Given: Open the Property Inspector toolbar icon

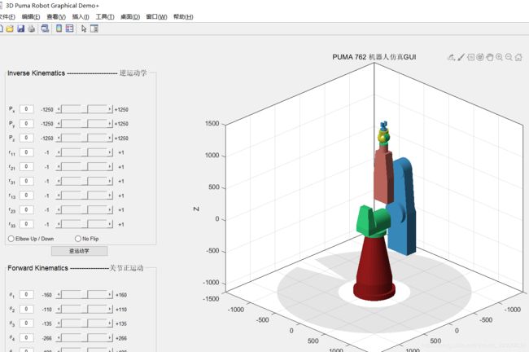Looking at the screenshot, I should tap(94, 29).
